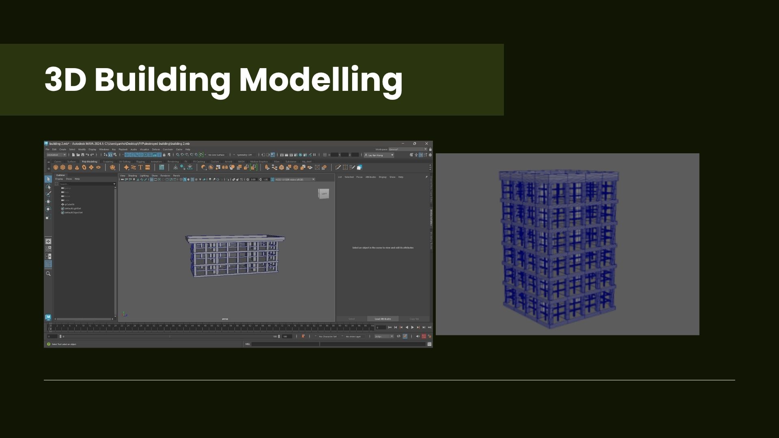
Task: Click the auto keyframe toggle icon
Action: (x=424, y=337)
